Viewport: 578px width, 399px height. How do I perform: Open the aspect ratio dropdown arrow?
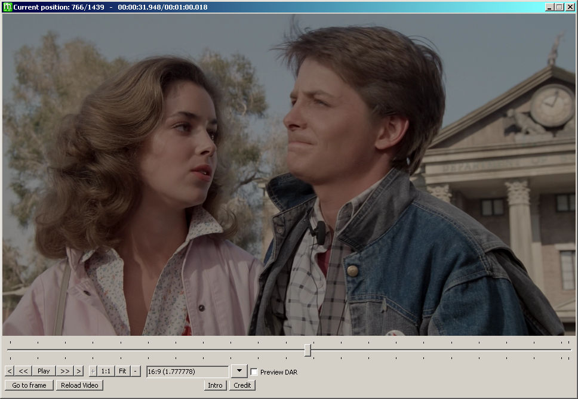pos(239,371)
